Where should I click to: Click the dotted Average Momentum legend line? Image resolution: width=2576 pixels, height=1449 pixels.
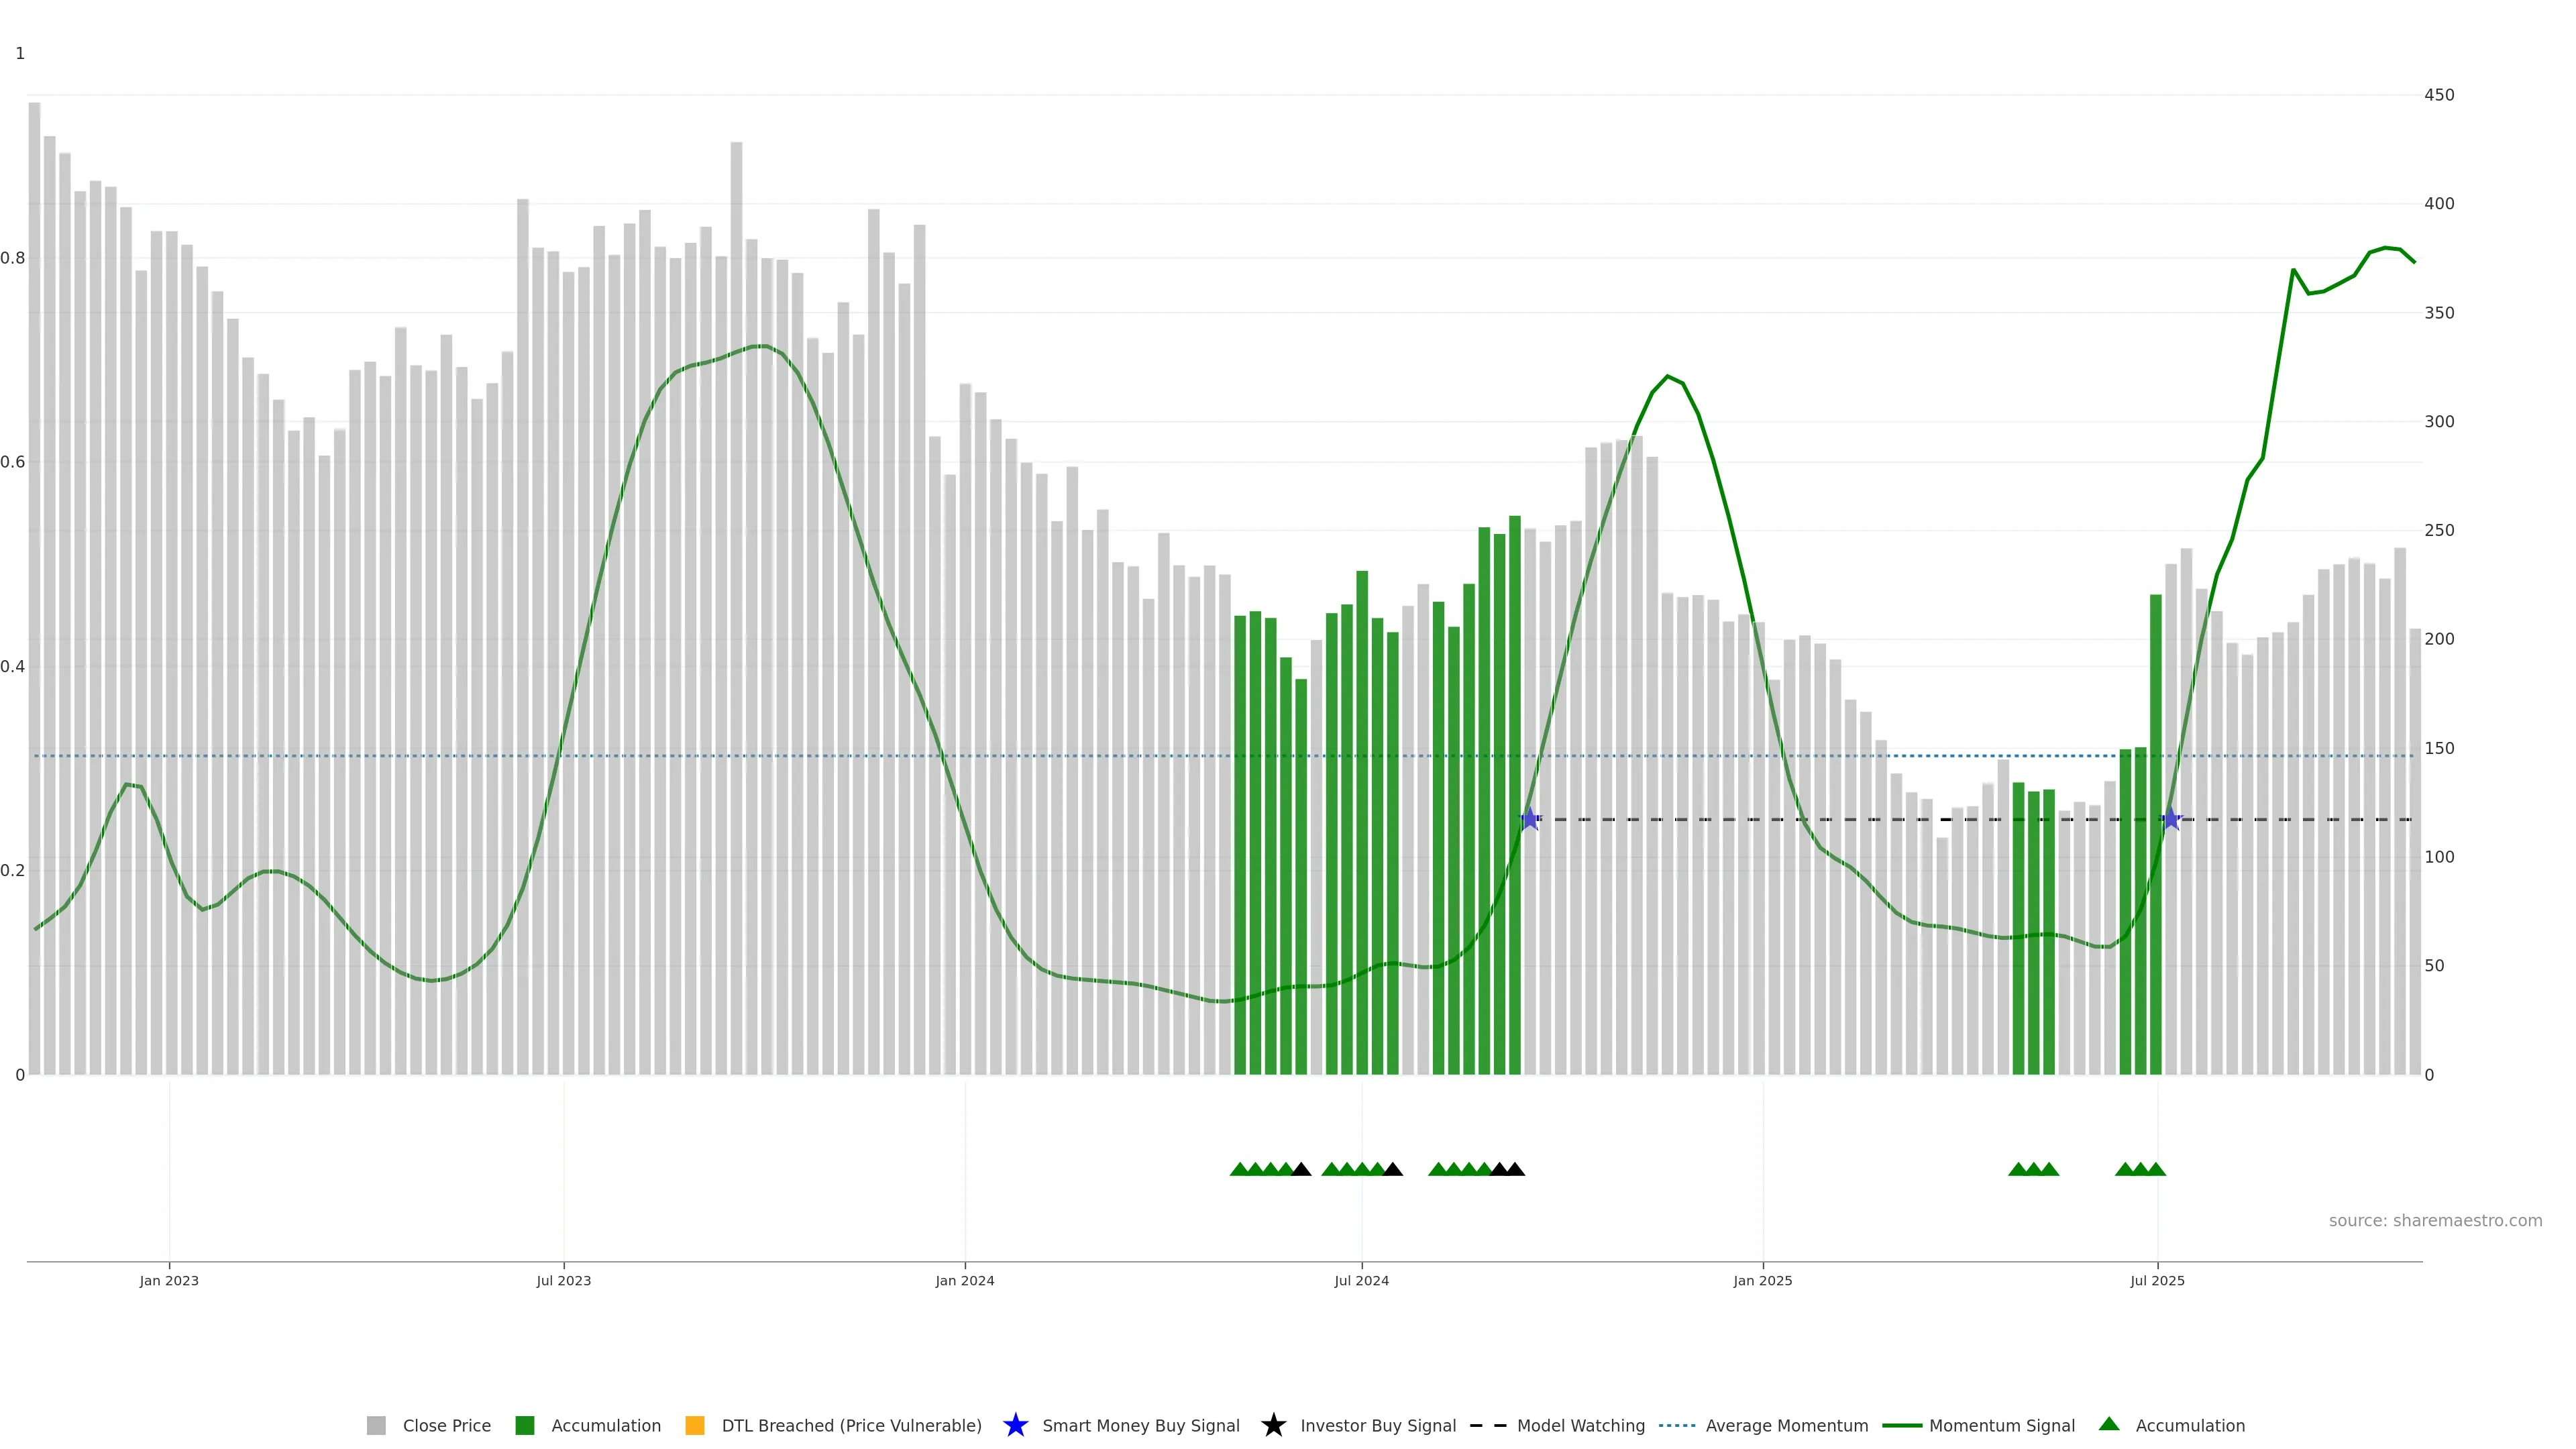(x=1677, y=1425)
